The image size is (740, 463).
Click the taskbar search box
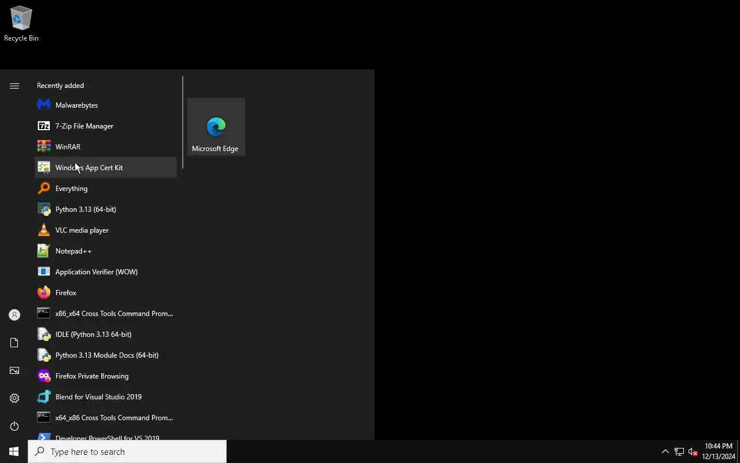pos(127,451)
